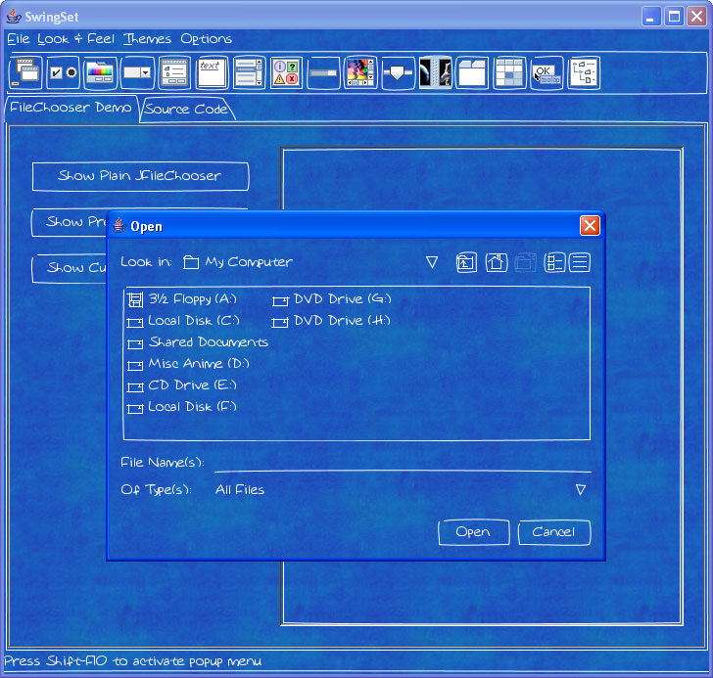713x678 pixels.
Task: Open the SplitPane demo icon
Action: click(435, 72)
